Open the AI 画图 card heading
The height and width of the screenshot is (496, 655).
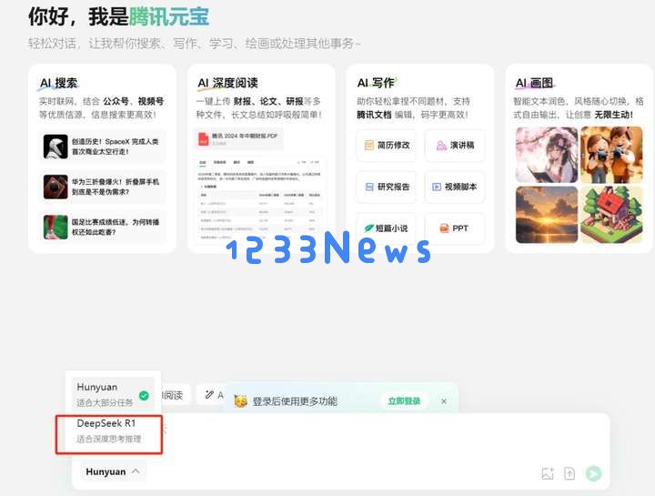pos(534,83)
